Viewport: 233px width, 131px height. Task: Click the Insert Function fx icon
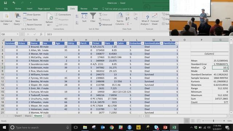click(x=41, y=34)
